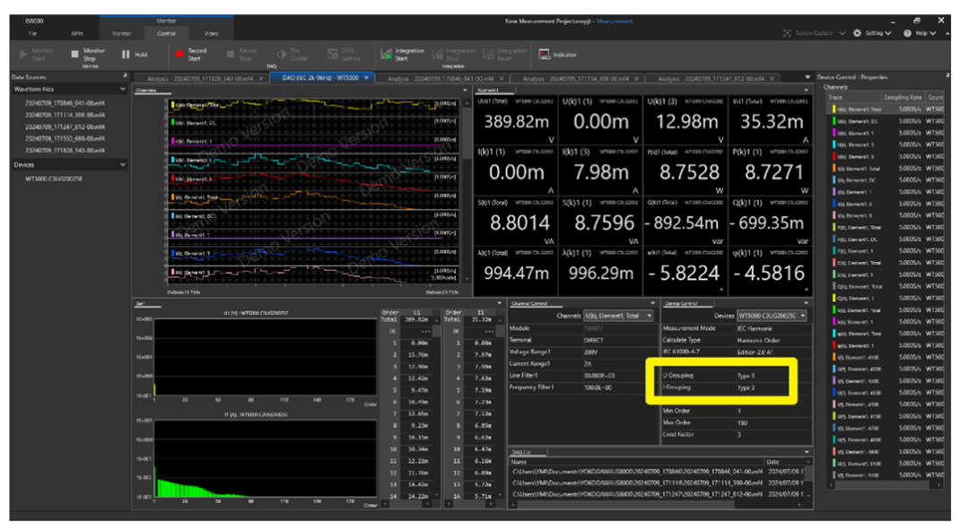969x531 pixels.
Task: Close the DAQ WT5000 document tab
Action: click(366, 78)
